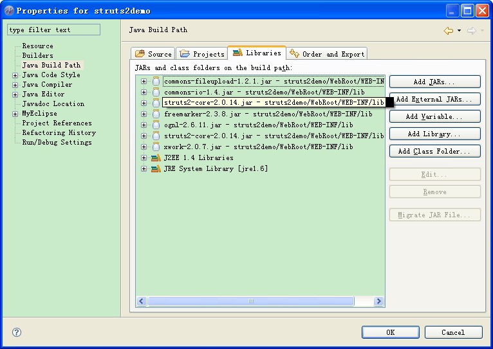The width and height of the screenshot is (493, 349).
Task: Select Java Editor item
Action: tap(43, 94)
